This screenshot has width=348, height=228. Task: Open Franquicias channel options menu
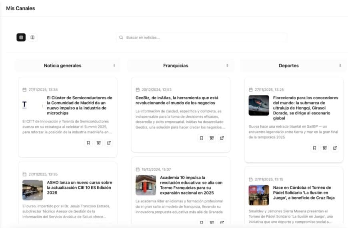click(x=227, y=66)
